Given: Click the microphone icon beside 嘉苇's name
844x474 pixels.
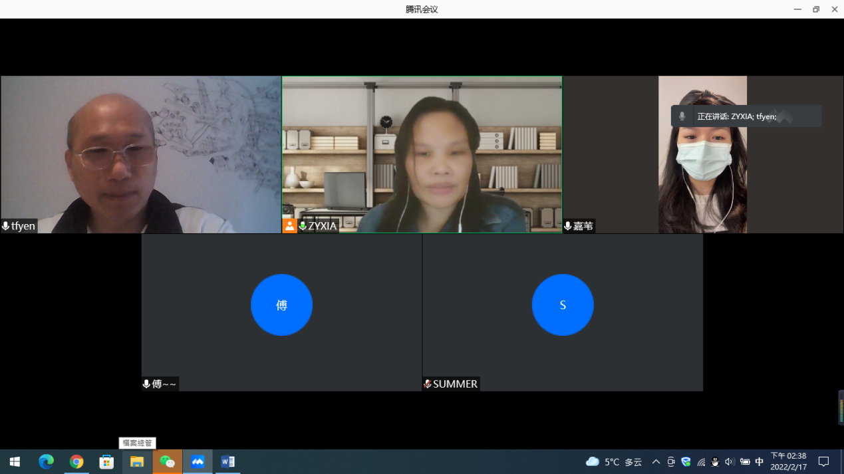Looking at the screenshot, I should point(568,226).
